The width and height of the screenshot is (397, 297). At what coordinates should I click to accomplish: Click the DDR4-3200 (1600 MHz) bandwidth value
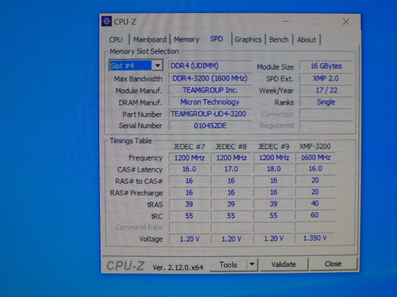210,79
